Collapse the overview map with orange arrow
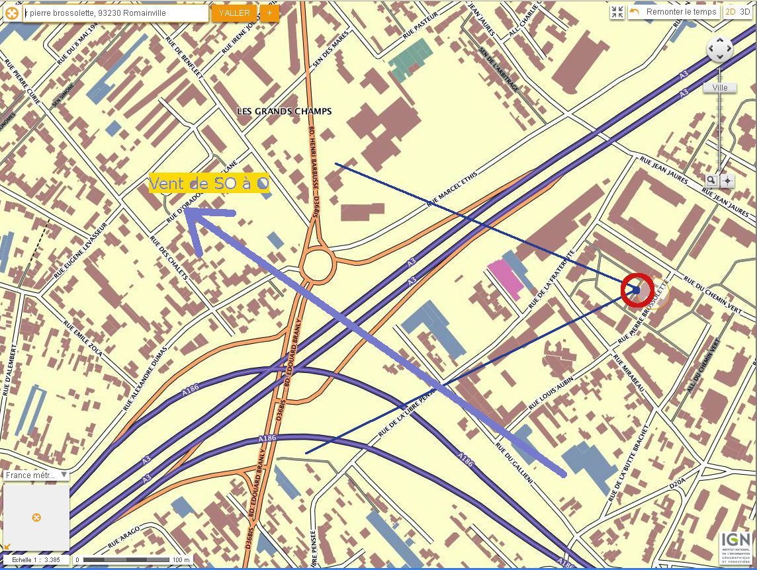757x570 pixels. [7, 546]
